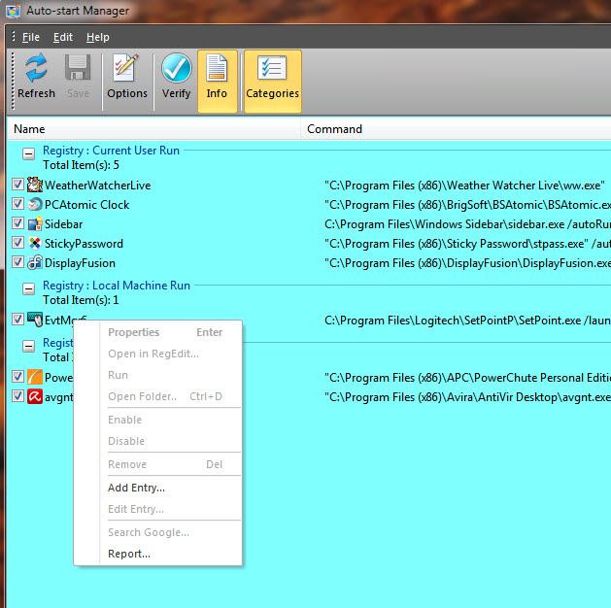
Task: Click Enable in the context menu
Action: [157, 420]
